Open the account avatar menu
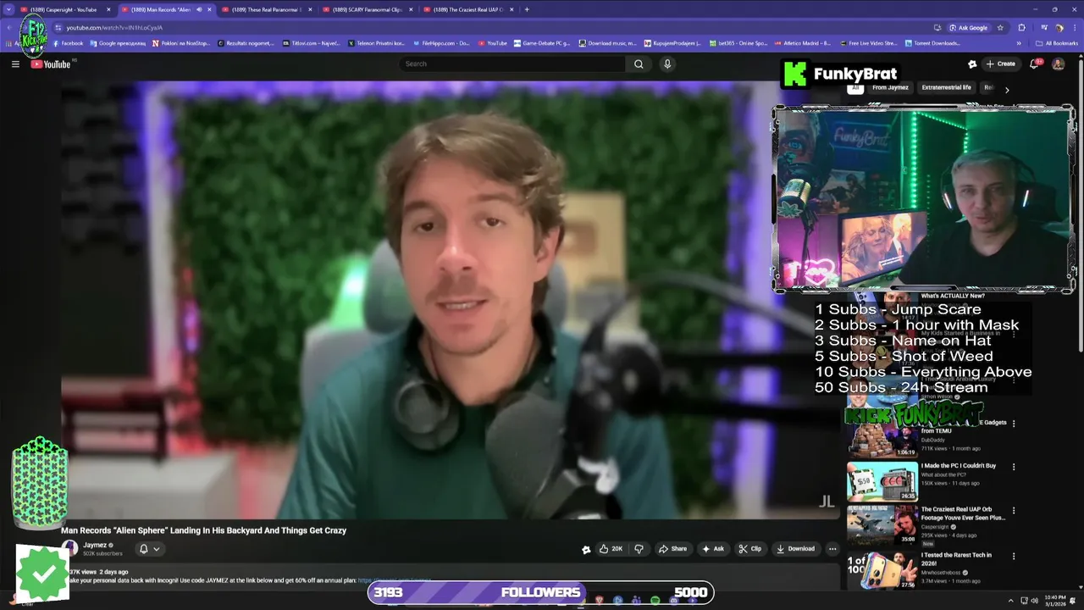The image size is (1084, 610). coord(1058,64)
